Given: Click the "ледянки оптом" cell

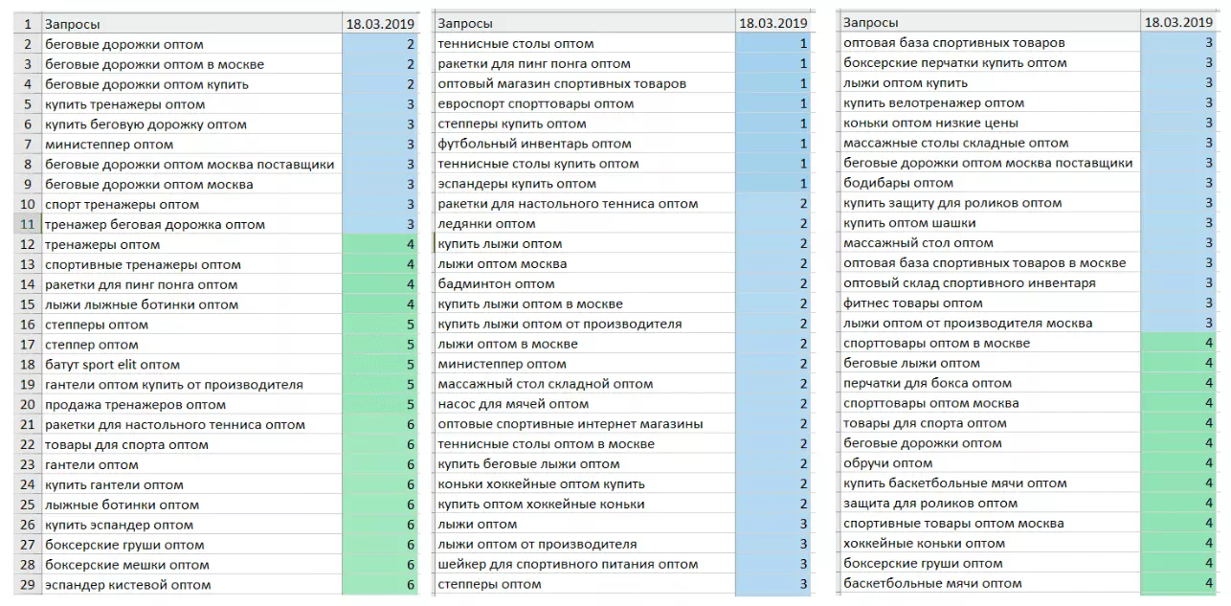Looking at the screenshot, I should click(x=586, y=224).
